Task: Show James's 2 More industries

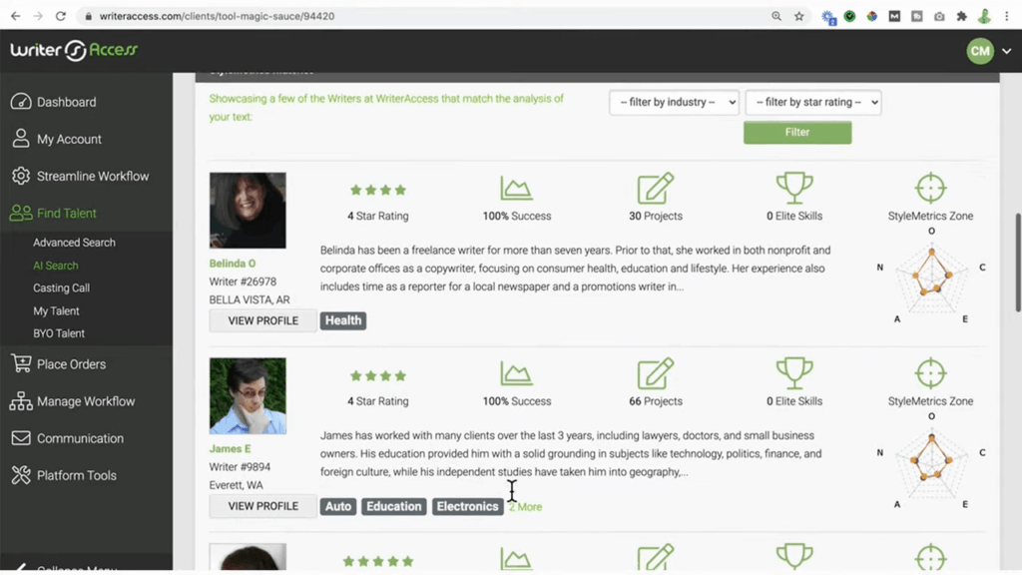Action: pyautogui.click(x=525, y=506)
